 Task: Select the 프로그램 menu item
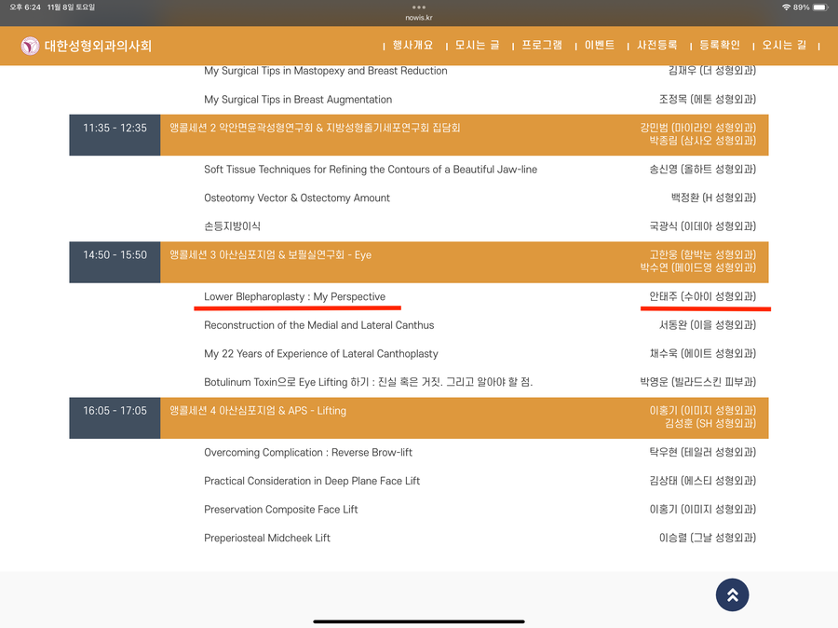tap(542, 46)
